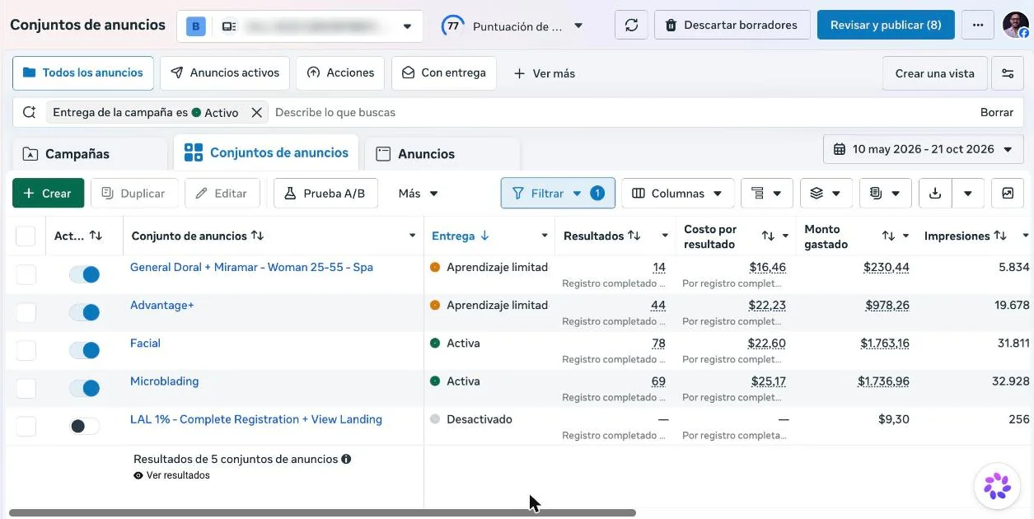1034x519 pixels.
Task: Expand the export options caret
Action: [x=967, y=194]
